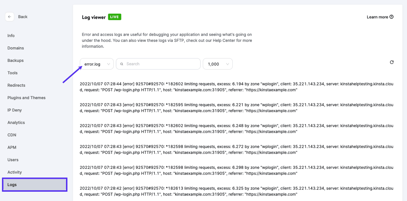Viewport: 407px width, 201px height.
Task: Open the Backups page
Action: tap(15, 60)
